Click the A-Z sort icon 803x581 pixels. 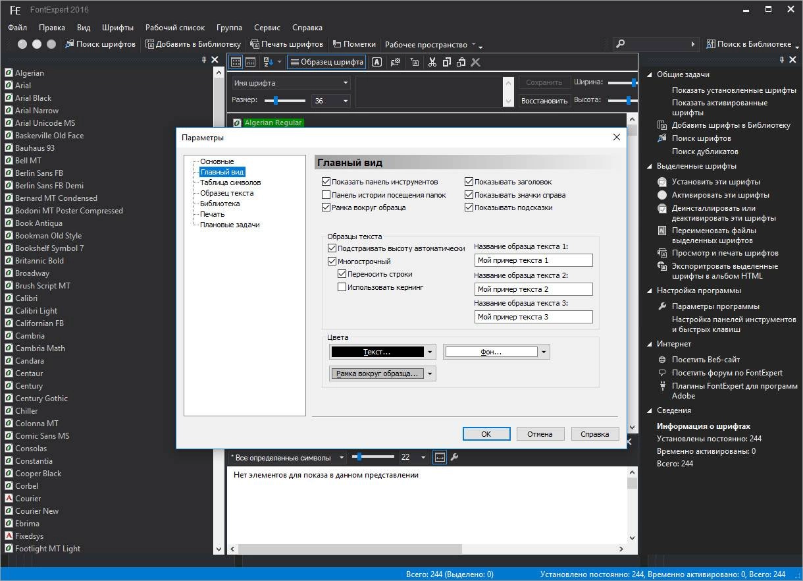point(268,62)
